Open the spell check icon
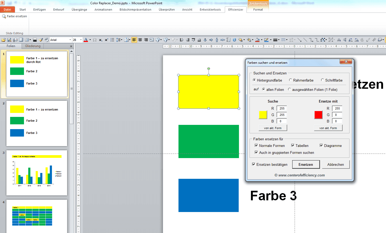 (46, 40)
